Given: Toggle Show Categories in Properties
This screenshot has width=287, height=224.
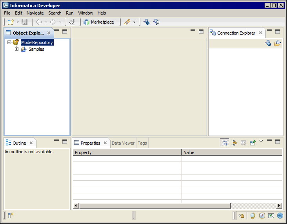Looking at the screenshot, I should (225, 143).
